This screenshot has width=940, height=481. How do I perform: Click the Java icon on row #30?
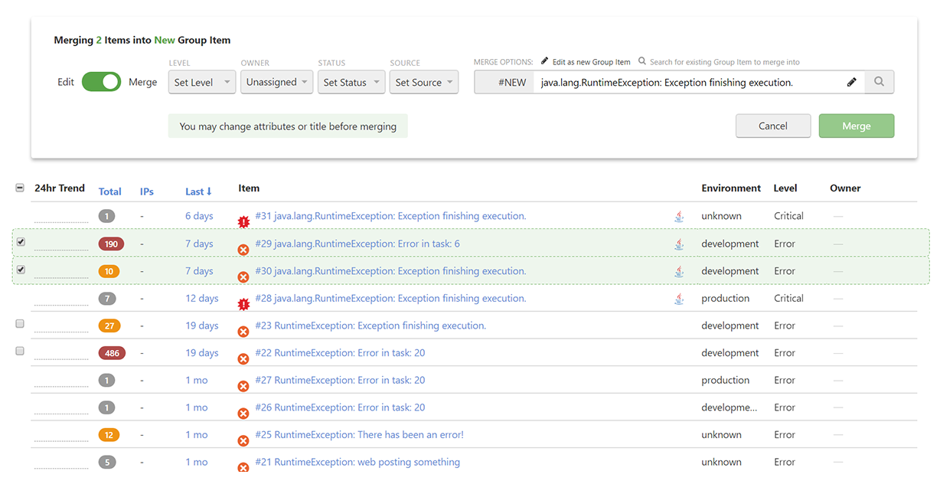point(679,270)
